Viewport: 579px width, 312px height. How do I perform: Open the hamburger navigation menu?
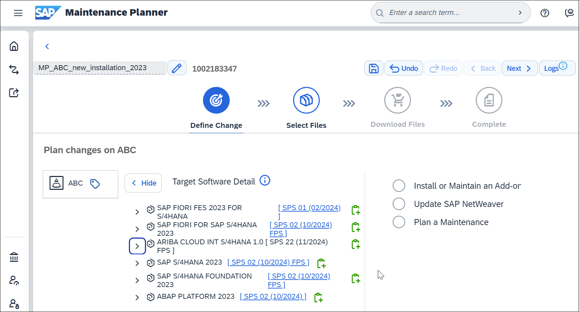tap(18, 13)
